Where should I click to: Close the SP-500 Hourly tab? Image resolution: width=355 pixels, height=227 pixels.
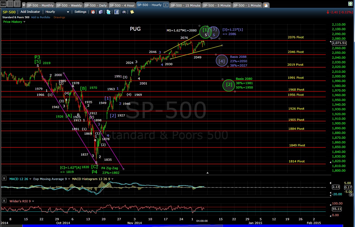click(166, 5)
